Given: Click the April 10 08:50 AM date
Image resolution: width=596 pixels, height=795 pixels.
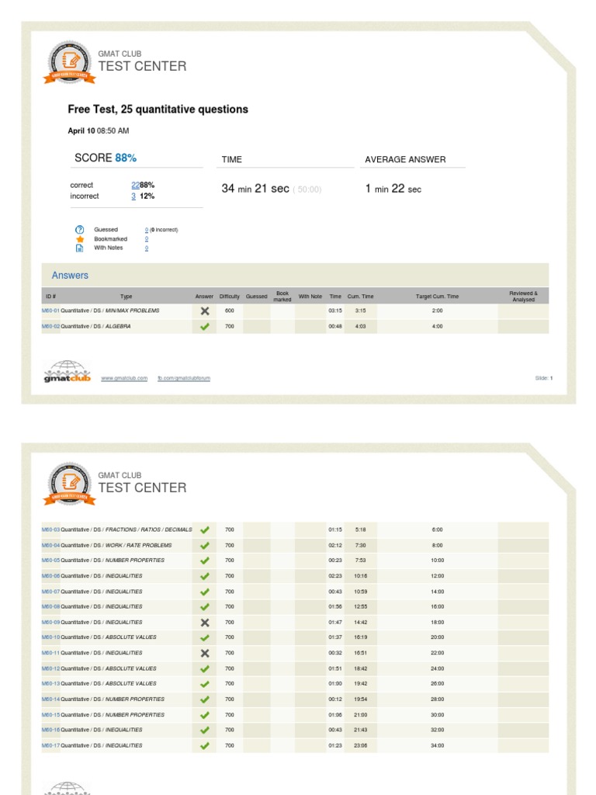Looking at the screenshot, I should [99, 130].
